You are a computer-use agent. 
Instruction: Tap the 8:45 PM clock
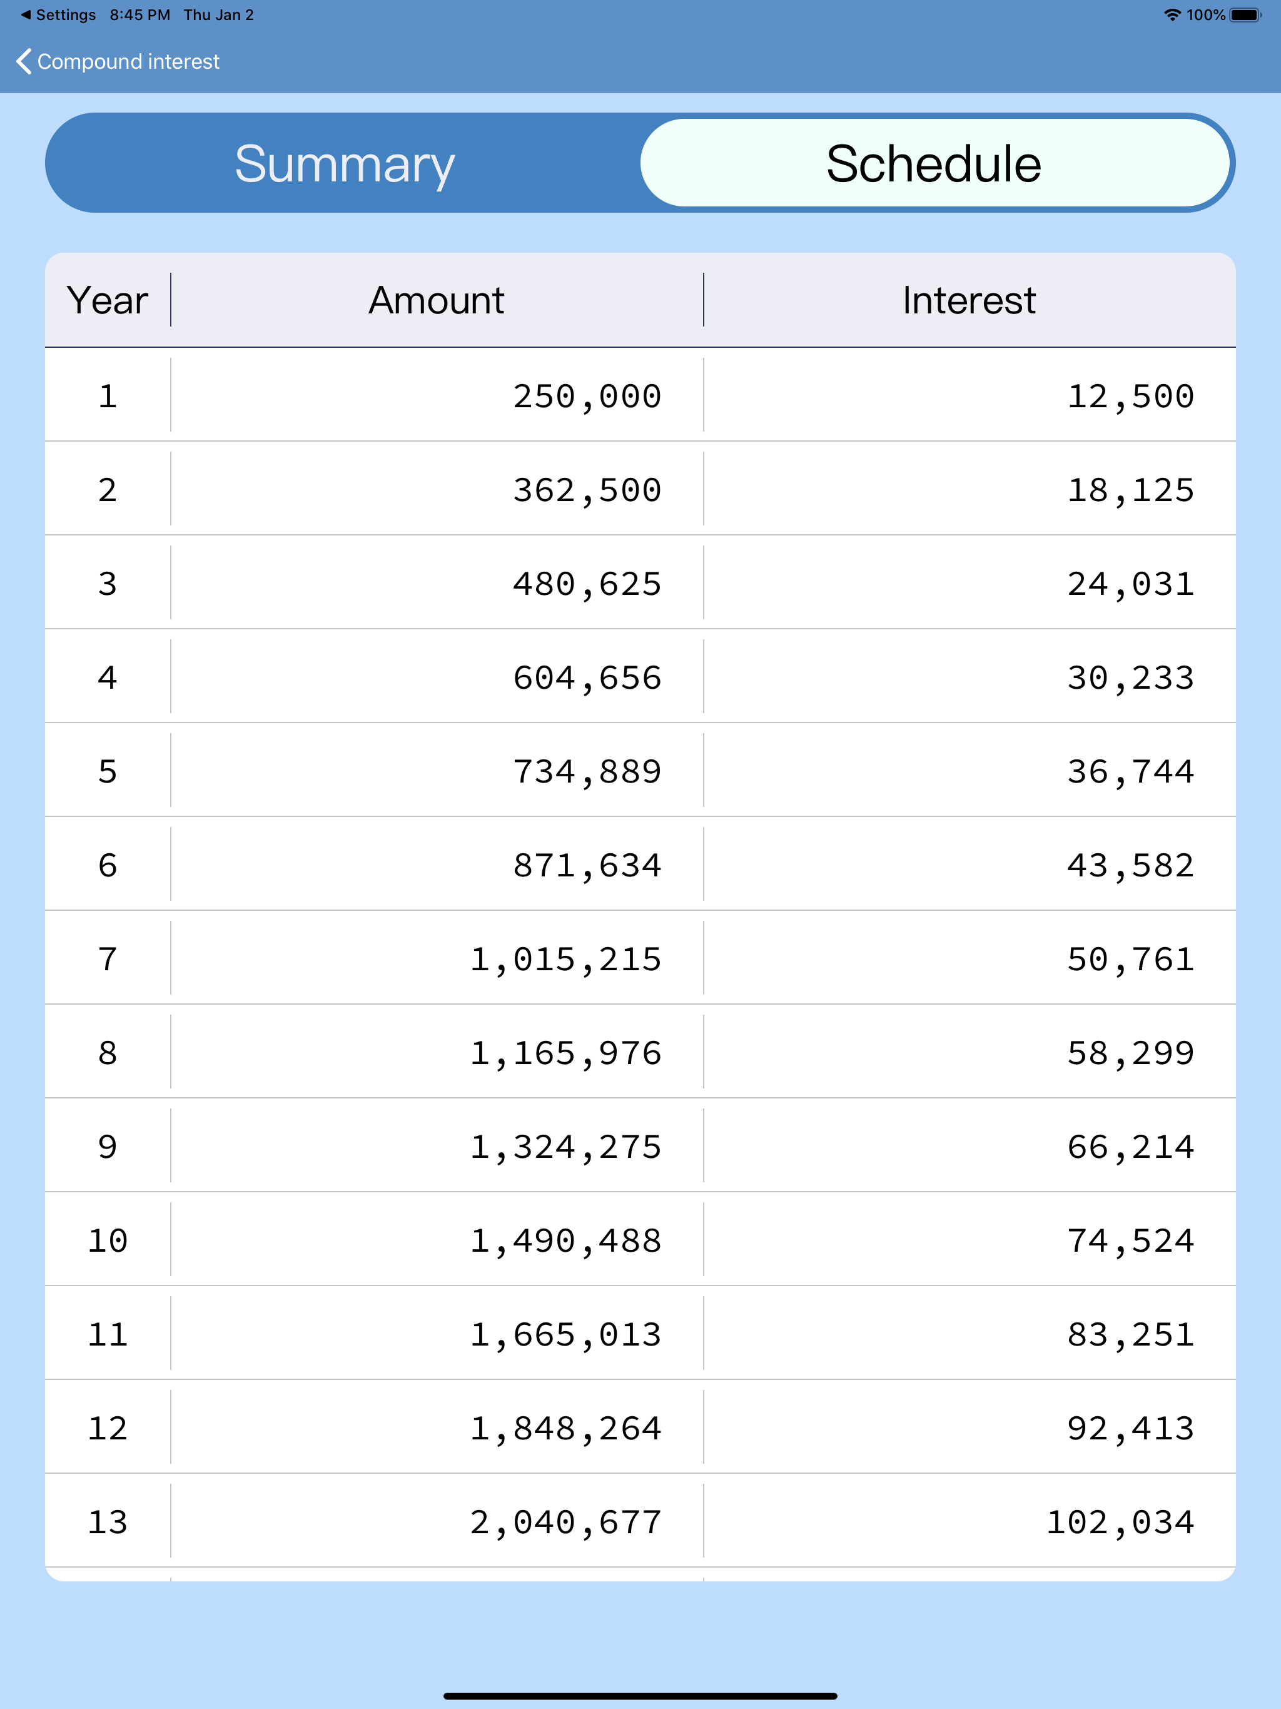140,14
